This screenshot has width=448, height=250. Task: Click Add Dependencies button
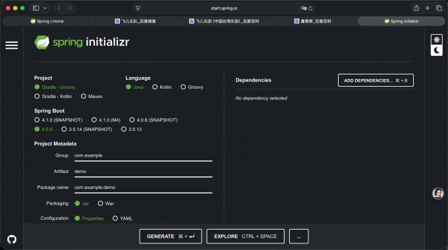pyautogui.click(x=376, y=80)
